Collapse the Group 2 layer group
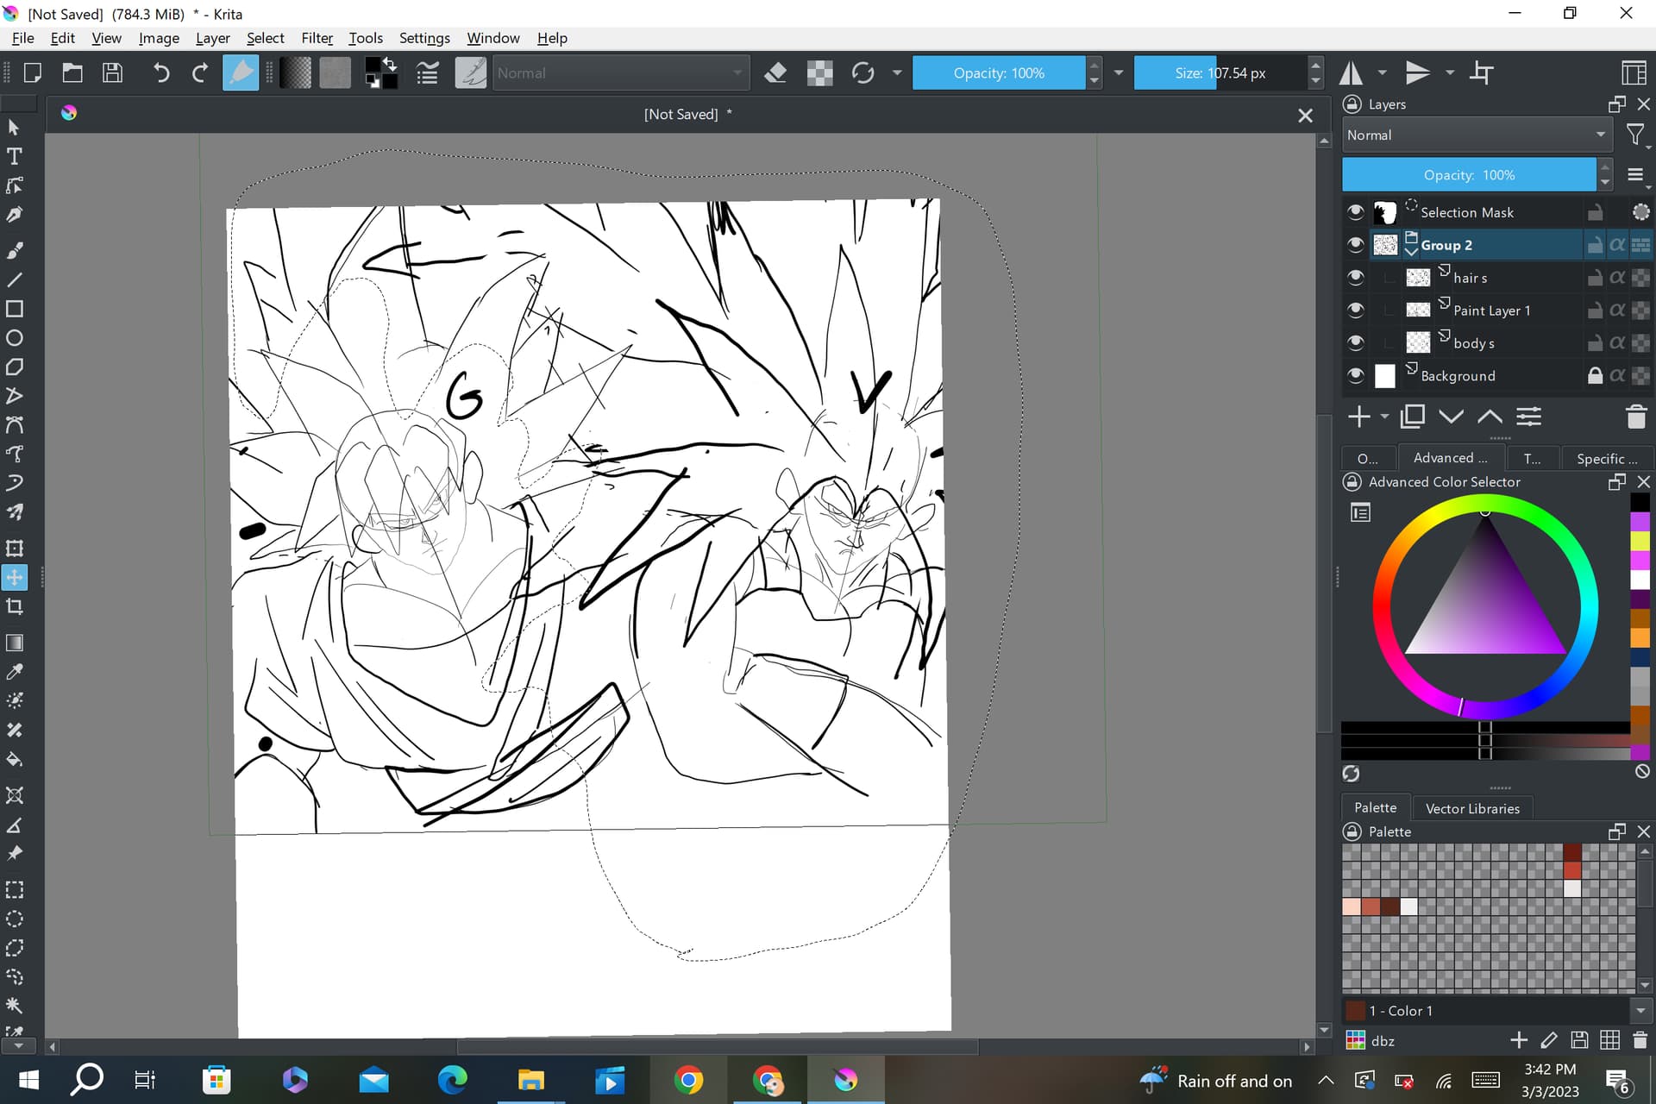This screenshot has height=1104, width=1656. click(x=1411, y=252)
